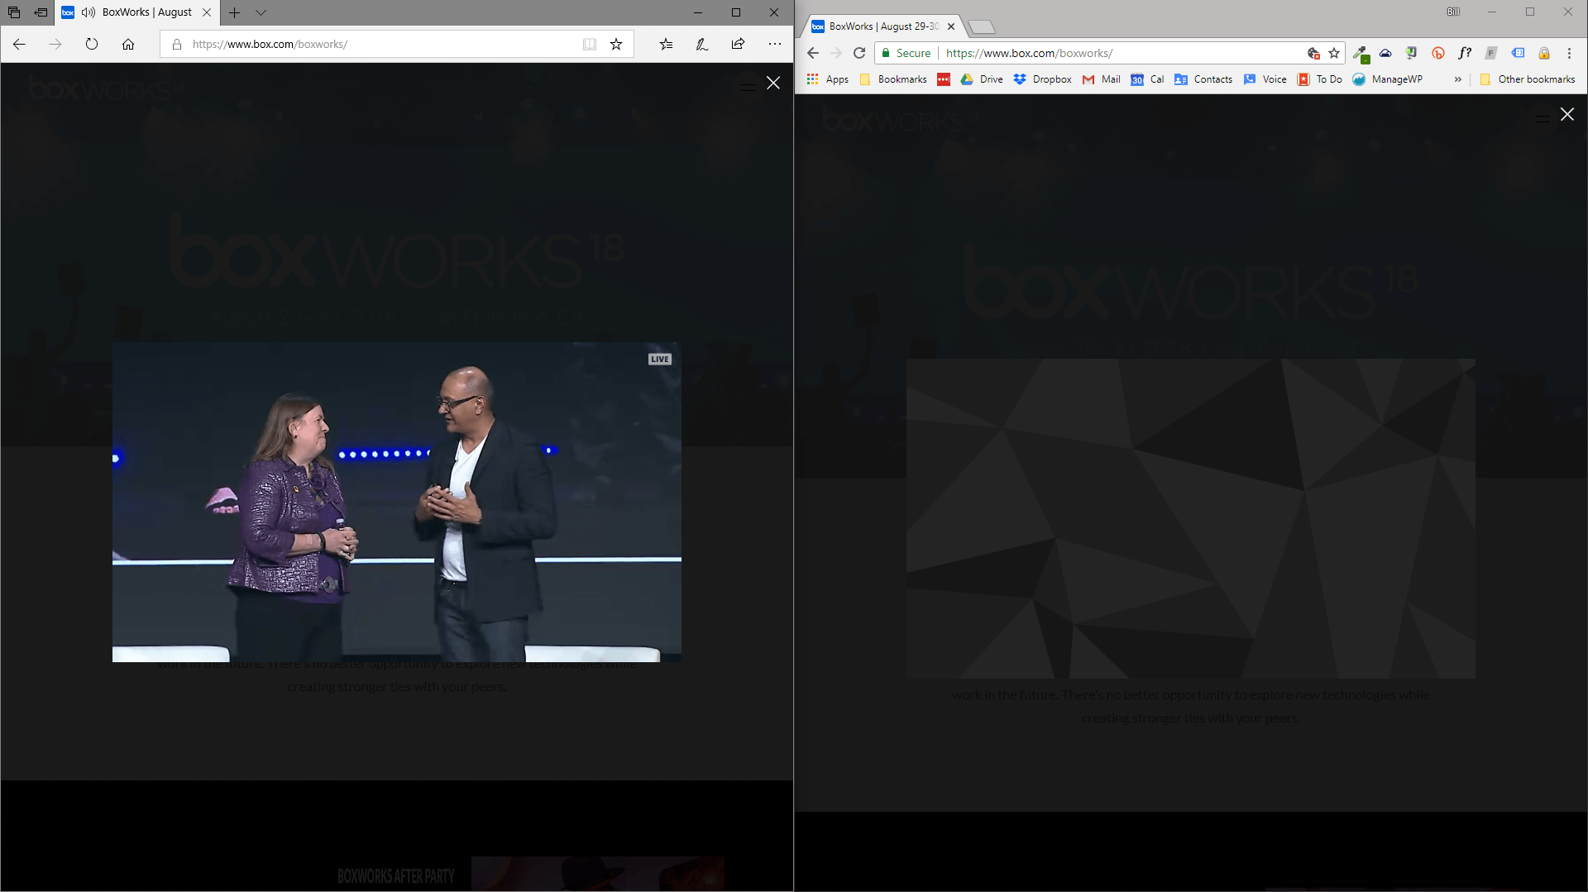Image resolution: width=1588 pixels, height=892 pixels.
Task: Click the LIVE badge on video
Action: 660,359
